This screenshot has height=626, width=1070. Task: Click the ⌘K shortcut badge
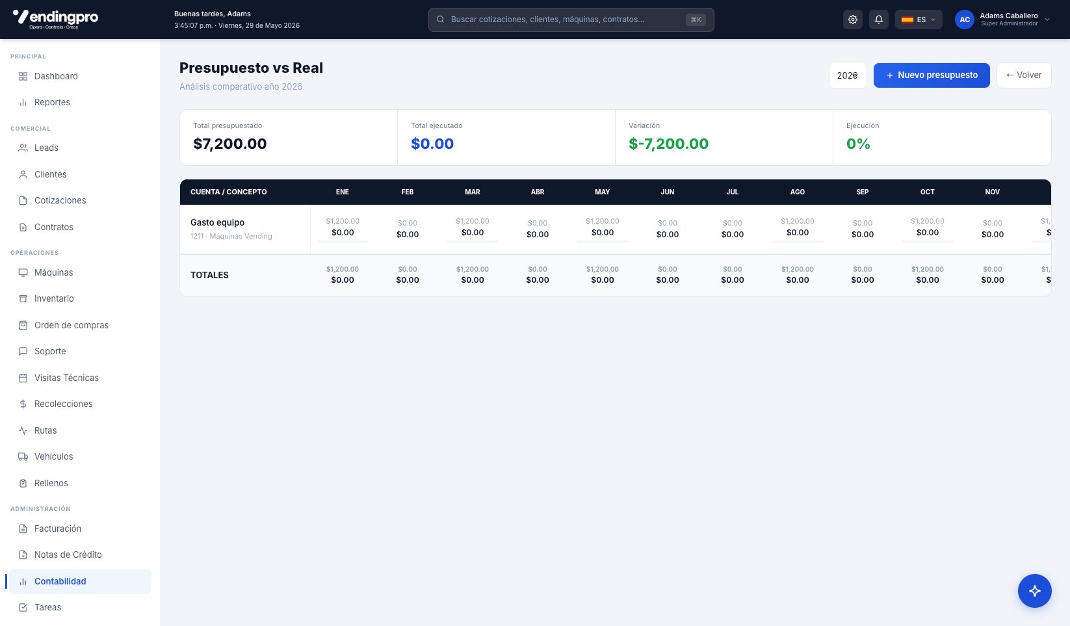coord(696,20)
